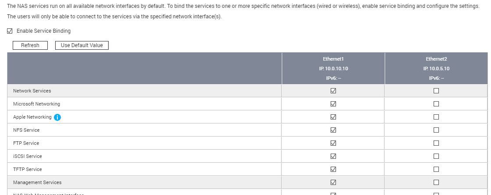Viewport: 491px width, 195px height.
Task: Disable FTP Service on Ethernet1
Action: click(x=333, y=143)
